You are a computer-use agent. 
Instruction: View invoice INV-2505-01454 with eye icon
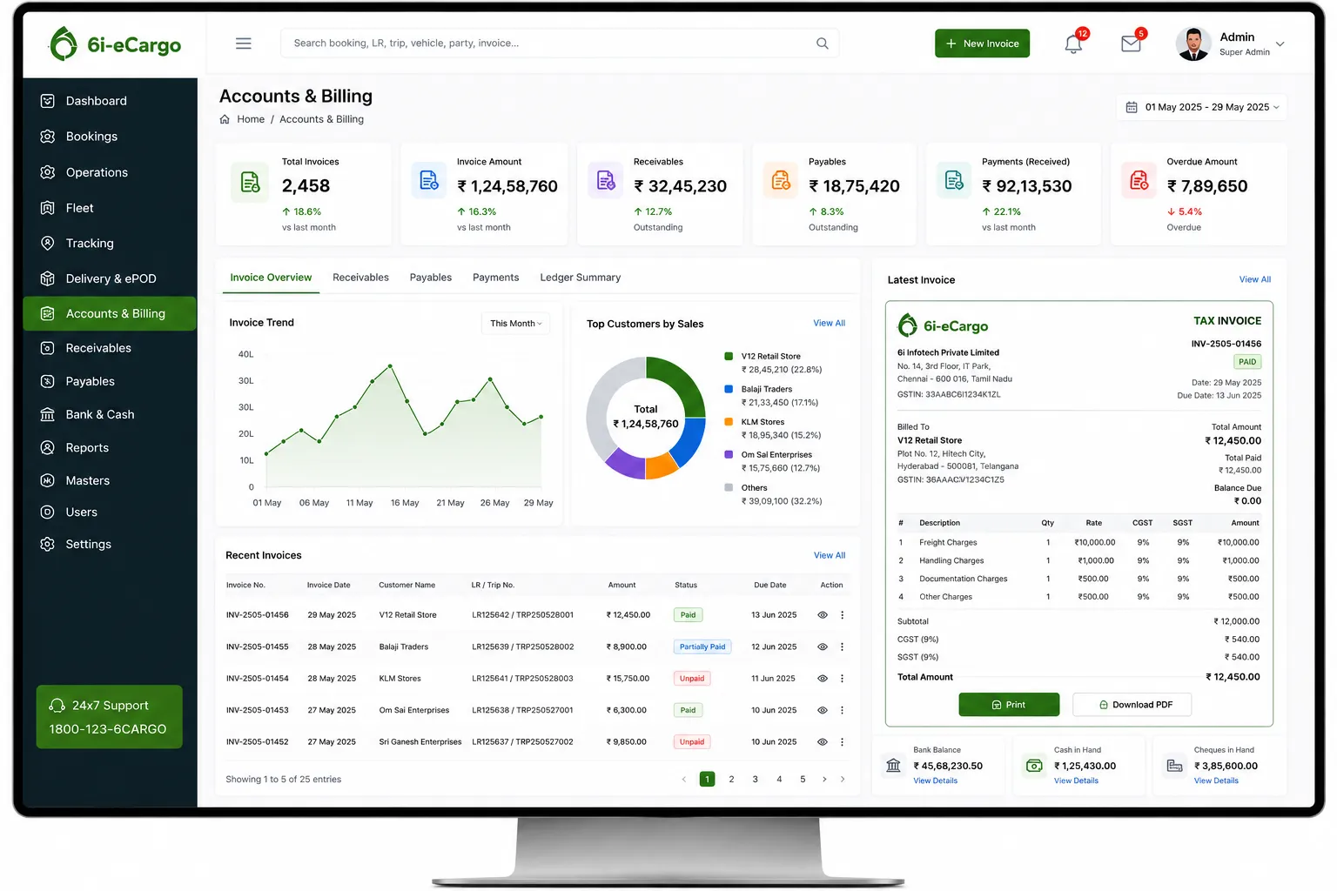click(822, 679)
